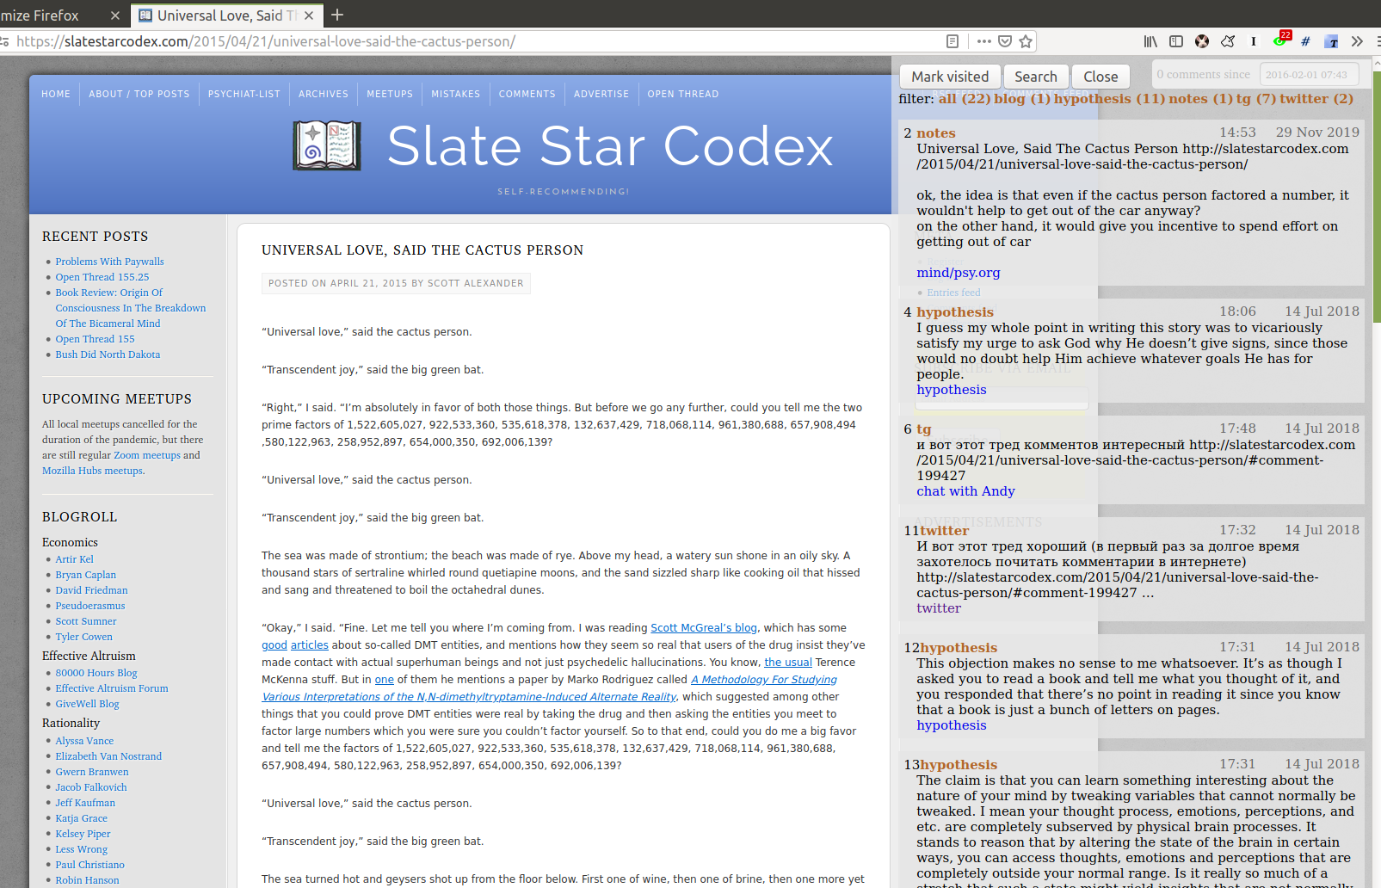The image size is (1381, 888).
Task: Edit the comments-since date field
Action: pyautogui.click(x=1309, y=75)
